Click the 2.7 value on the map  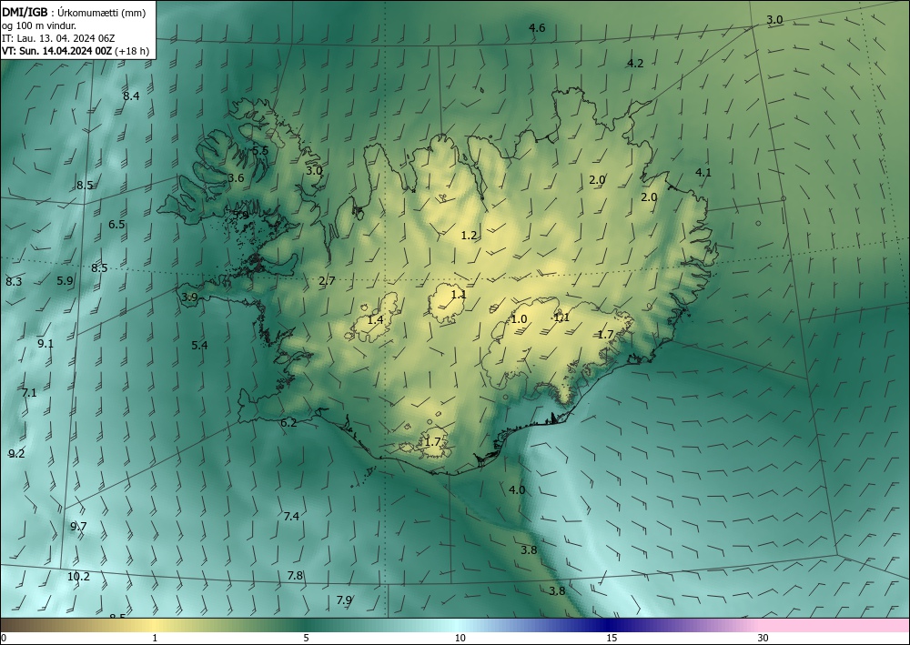pyautogui.click(x=327, y=281)
